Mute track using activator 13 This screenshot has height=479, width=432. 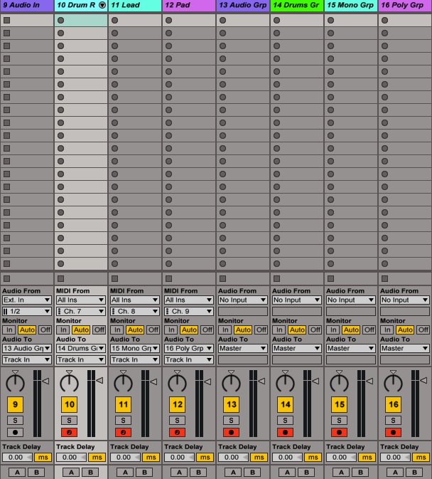tap(231, 404)
